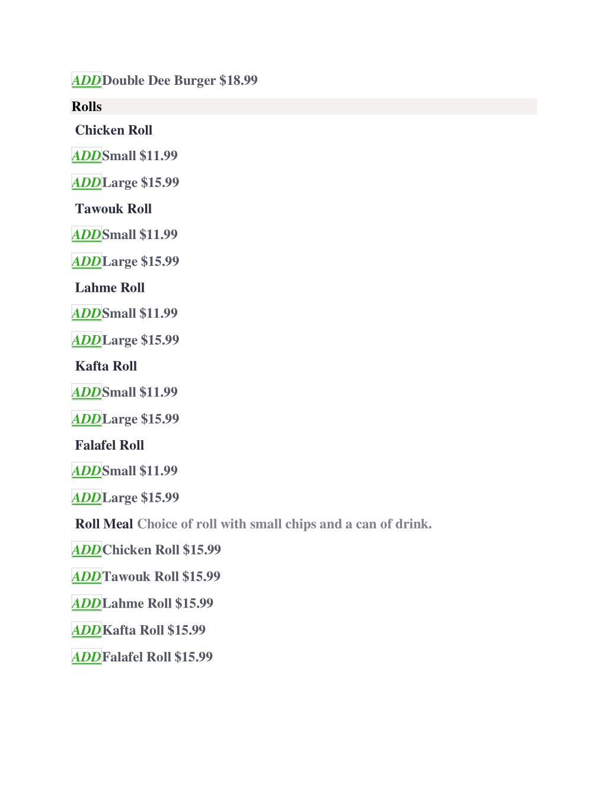Viewport: 607px width, 786px height.
Task: Add Tawouk Roll meal for $15.99
Action: coord(87,577)
